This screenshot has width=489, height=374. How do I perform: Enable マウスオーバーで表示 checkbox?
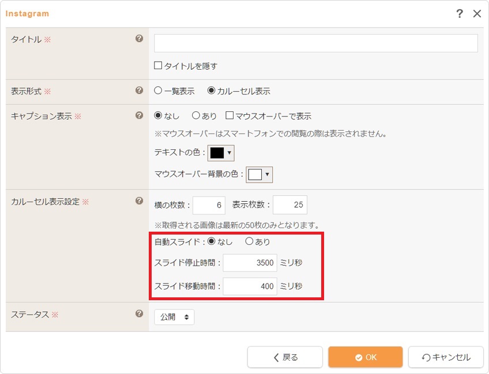pos(230,115)
